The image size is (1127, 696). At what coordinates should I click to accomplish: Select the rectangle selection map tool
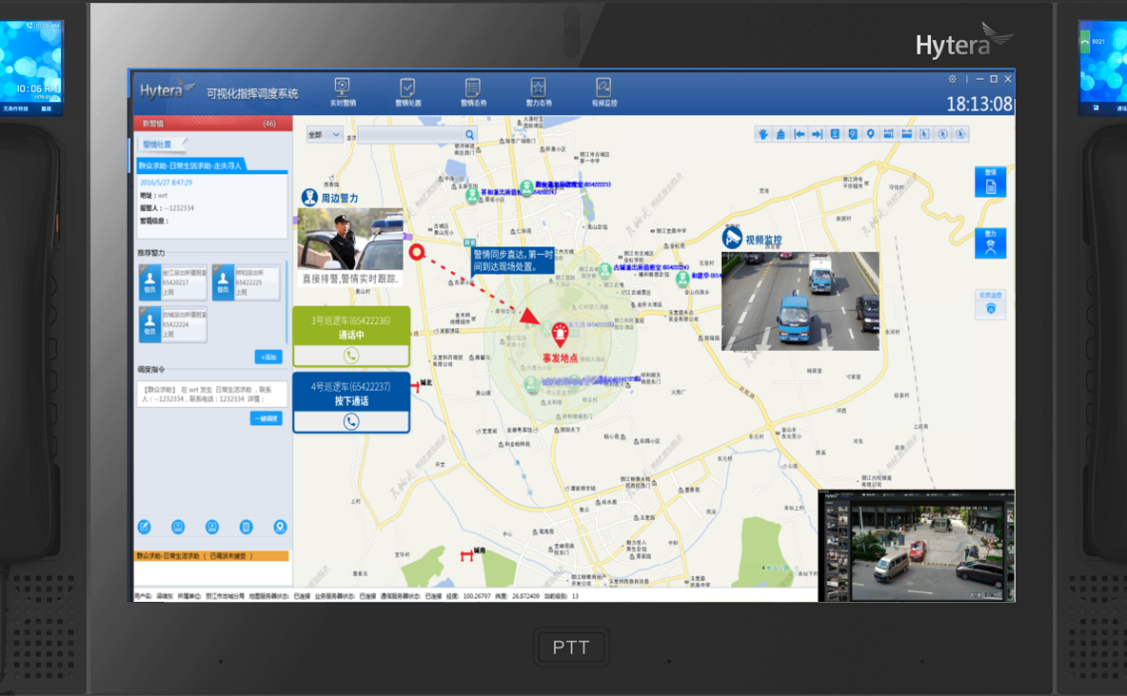(x=925, y=134)
